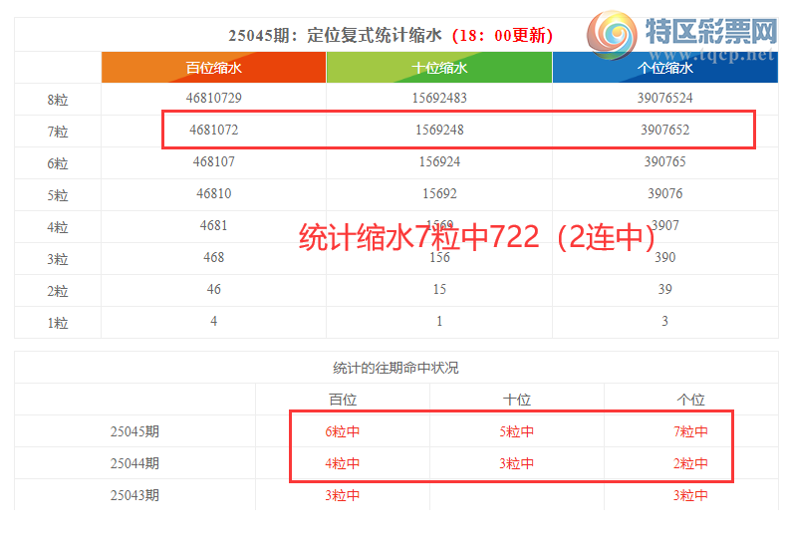The width and height of the screenshot is (787, 544).
Task: Select the 7粒 units value 3907652
Action: tap(664, 131)
